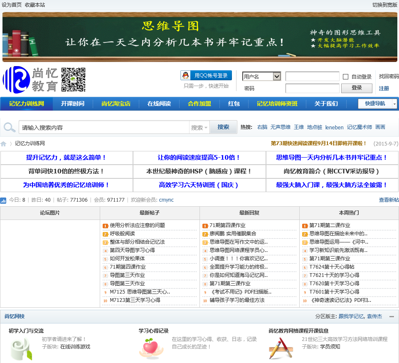Screen dimensions: 399x363
Task: Click into the search content field
Action: [x=104, y=128]
